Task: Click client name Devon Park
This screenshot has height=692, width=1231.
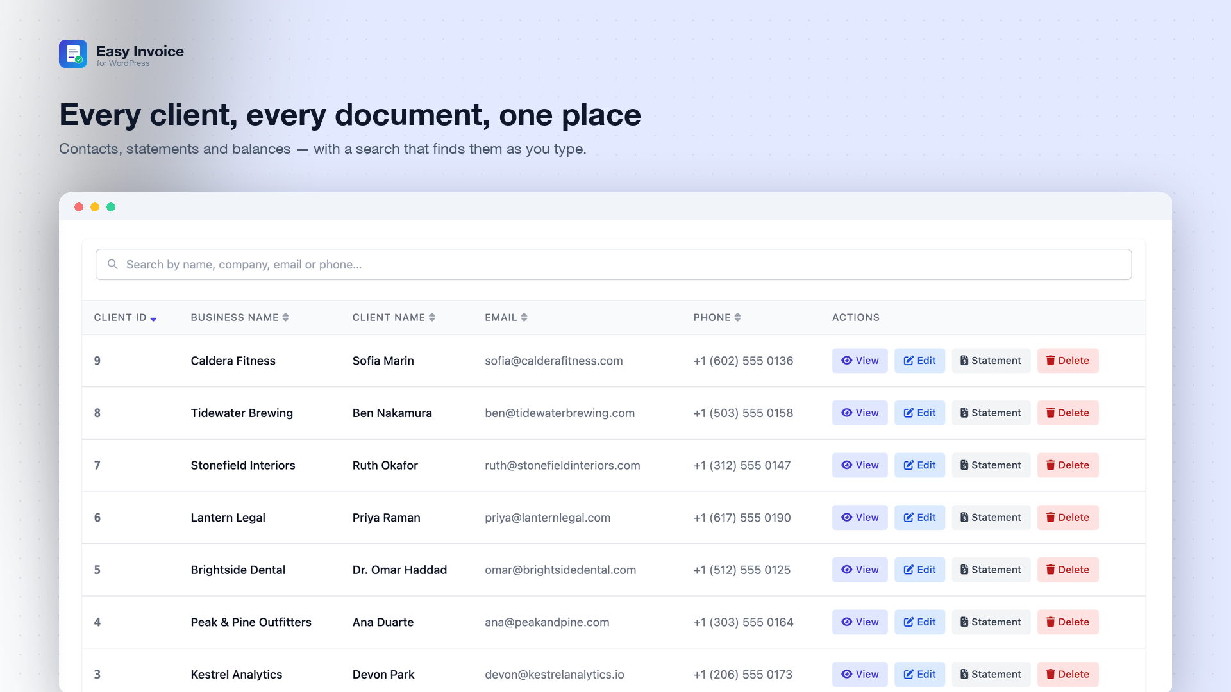Action: coord(383,674)
